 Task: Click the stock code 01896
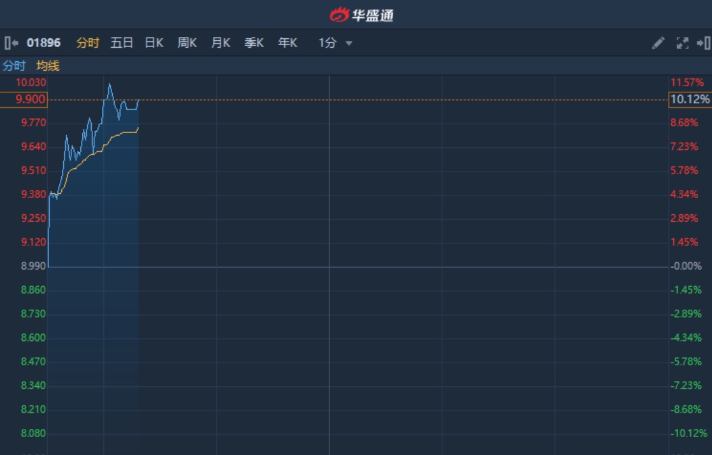(x=43, y=43)
